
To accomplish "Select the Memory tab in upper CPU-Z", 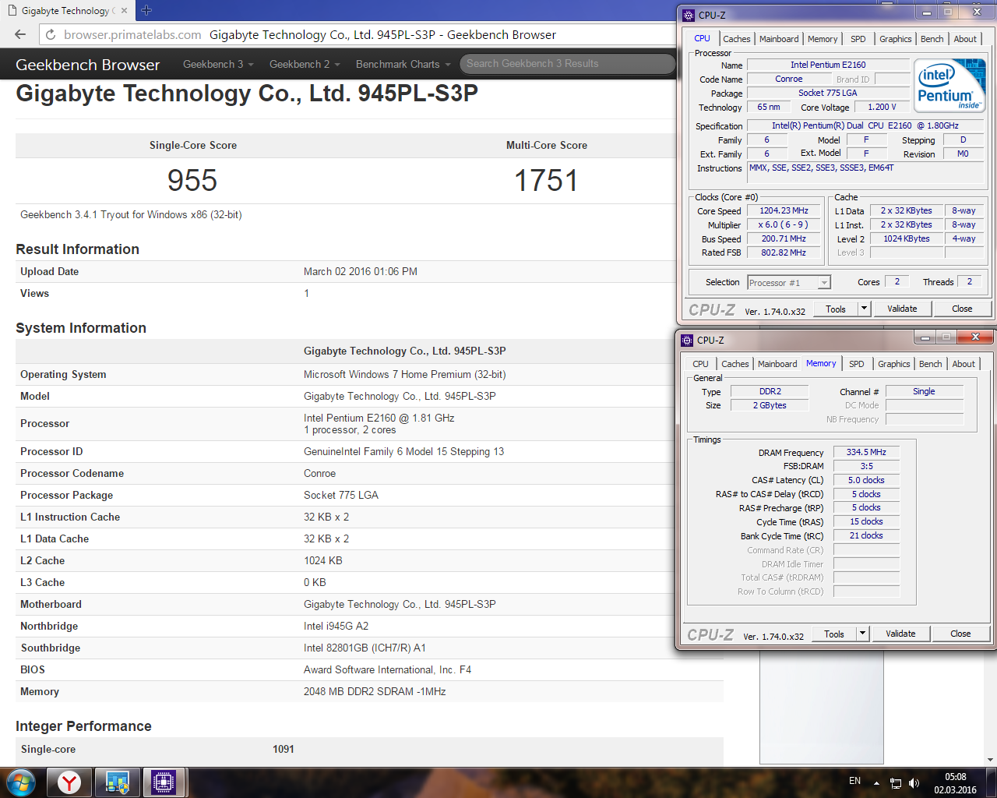I will click(x=823, y=39).
